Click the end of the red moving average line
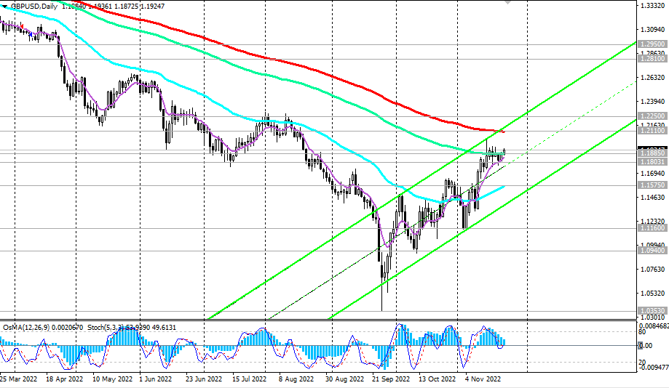The width and height of the screenshot is (669, 388). [x=504, y=132]
